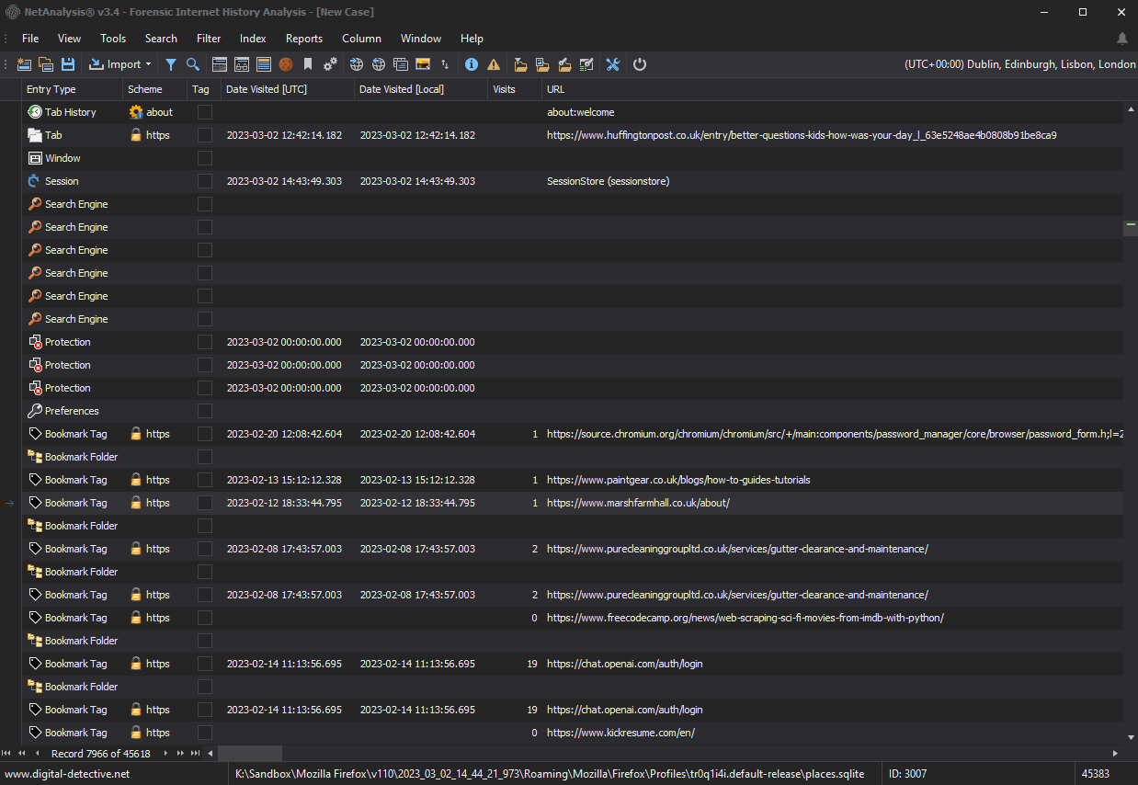Click the Record 7966 of 45618 indicator

100,754
